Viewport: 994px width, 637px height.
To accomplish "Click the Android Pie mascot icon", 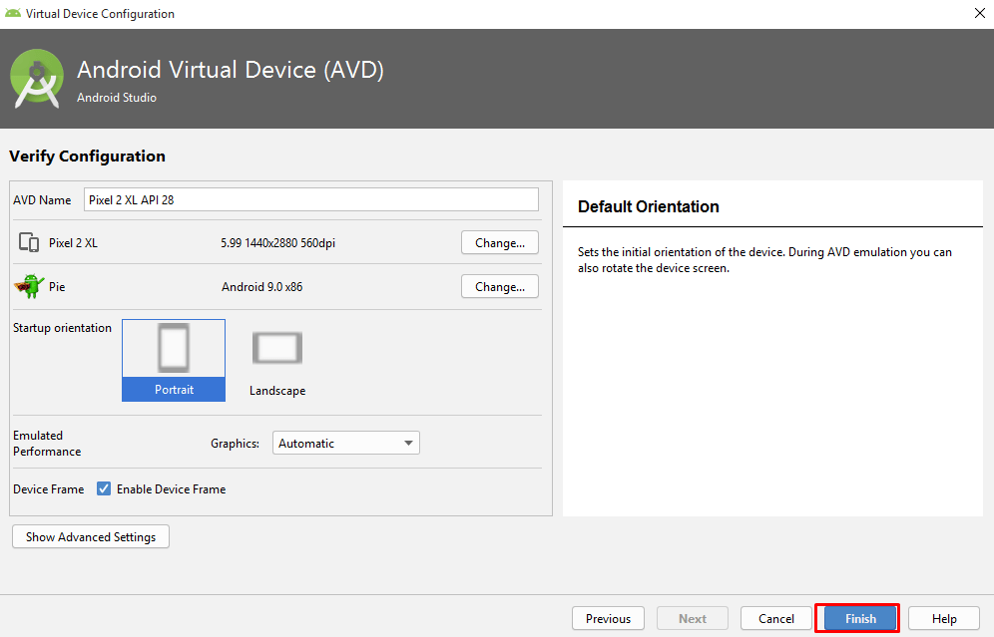I will coord(29,287).
